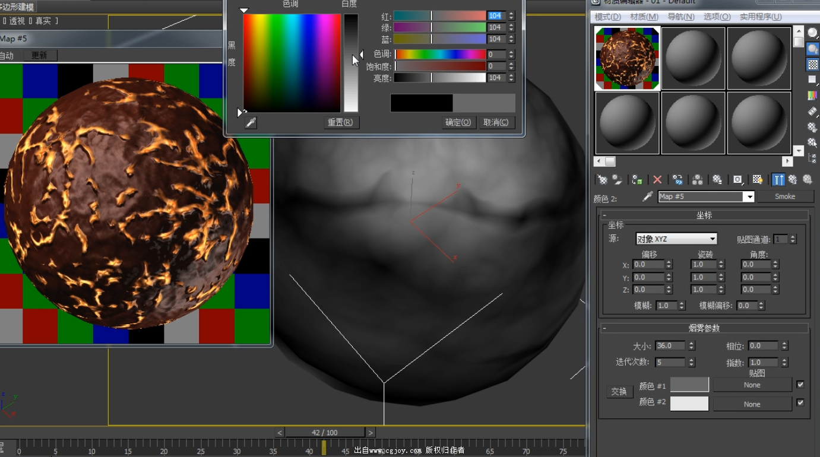Select the lava textured sample slot

627,58
